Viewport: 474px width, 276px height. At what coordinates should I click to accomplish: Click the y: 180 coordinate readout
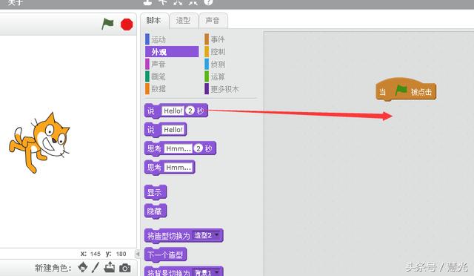(116, 254)
